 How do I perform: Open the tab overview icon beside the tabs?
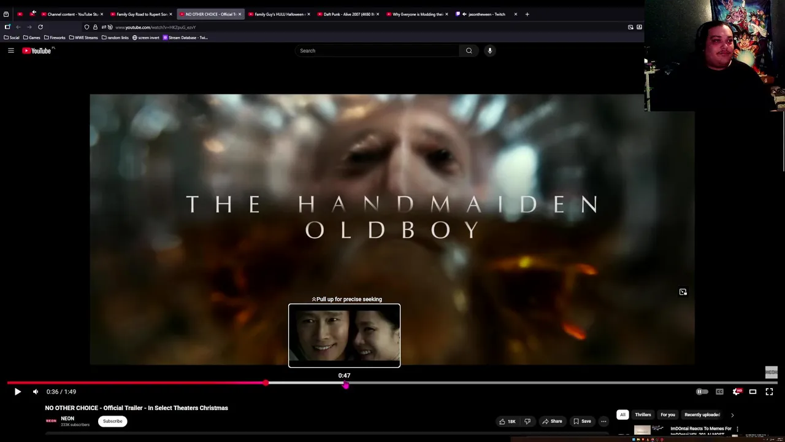click(6, 14)
